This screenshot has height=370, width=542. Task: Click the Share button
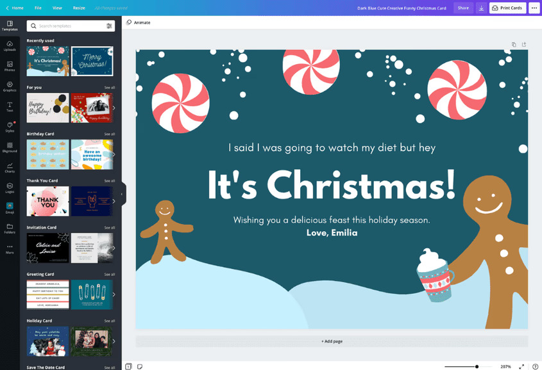463,8
